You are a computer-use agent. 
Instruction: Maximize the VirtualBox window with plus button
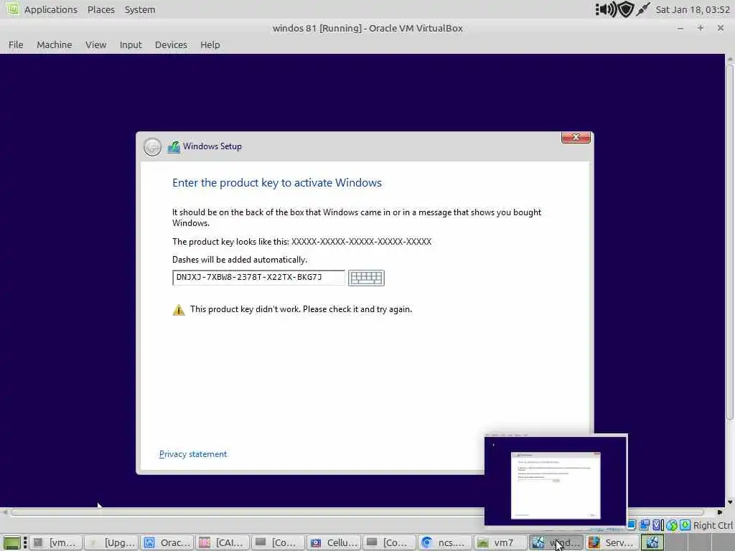click(x=701, y=28)
